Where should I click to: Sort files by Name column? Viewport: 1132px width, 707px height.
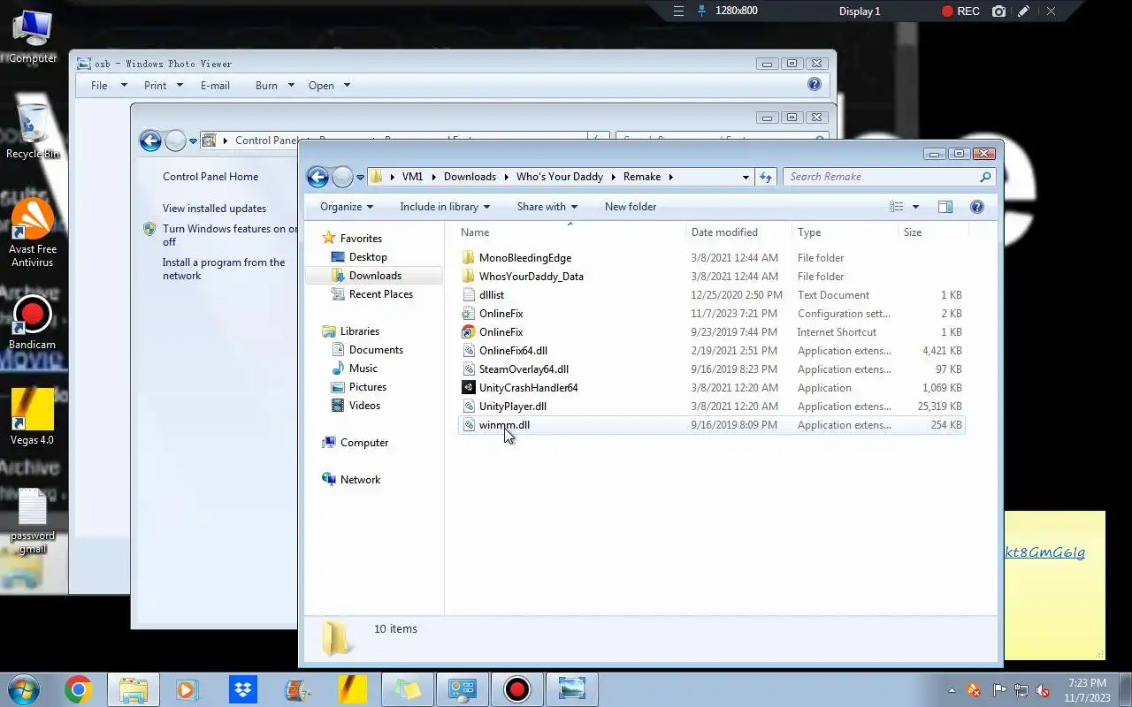coord(570,232)
